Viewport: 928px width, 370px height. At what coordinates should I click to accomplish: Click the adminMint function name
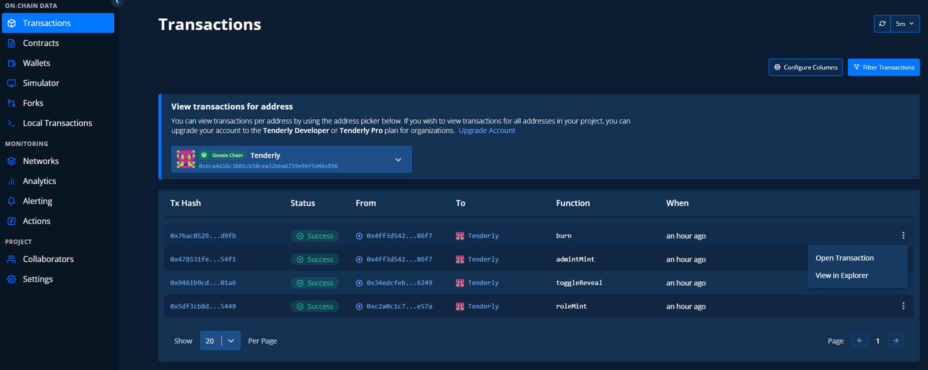point(575,259)
